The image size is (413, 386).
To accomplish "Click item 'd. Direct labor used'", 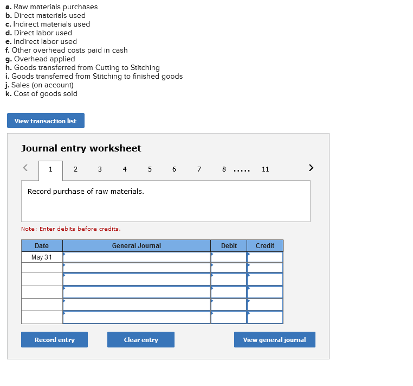I will [x=38, y=33].
